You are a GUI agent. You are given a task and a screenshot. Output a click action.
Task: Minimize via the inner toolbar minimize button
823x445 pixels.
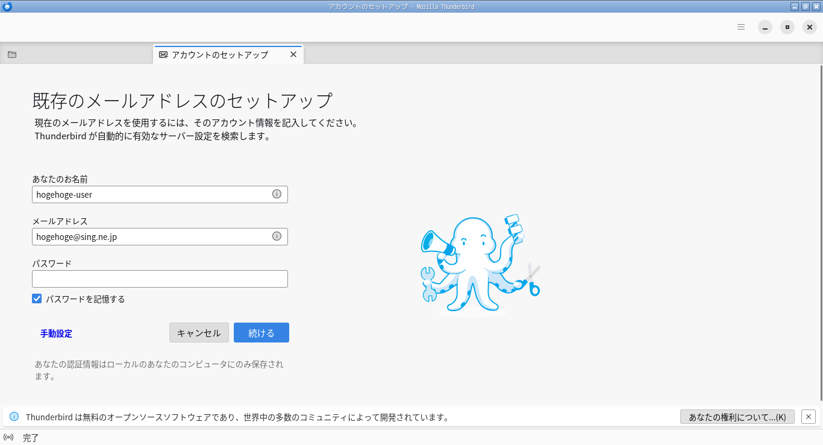point(765,27)
